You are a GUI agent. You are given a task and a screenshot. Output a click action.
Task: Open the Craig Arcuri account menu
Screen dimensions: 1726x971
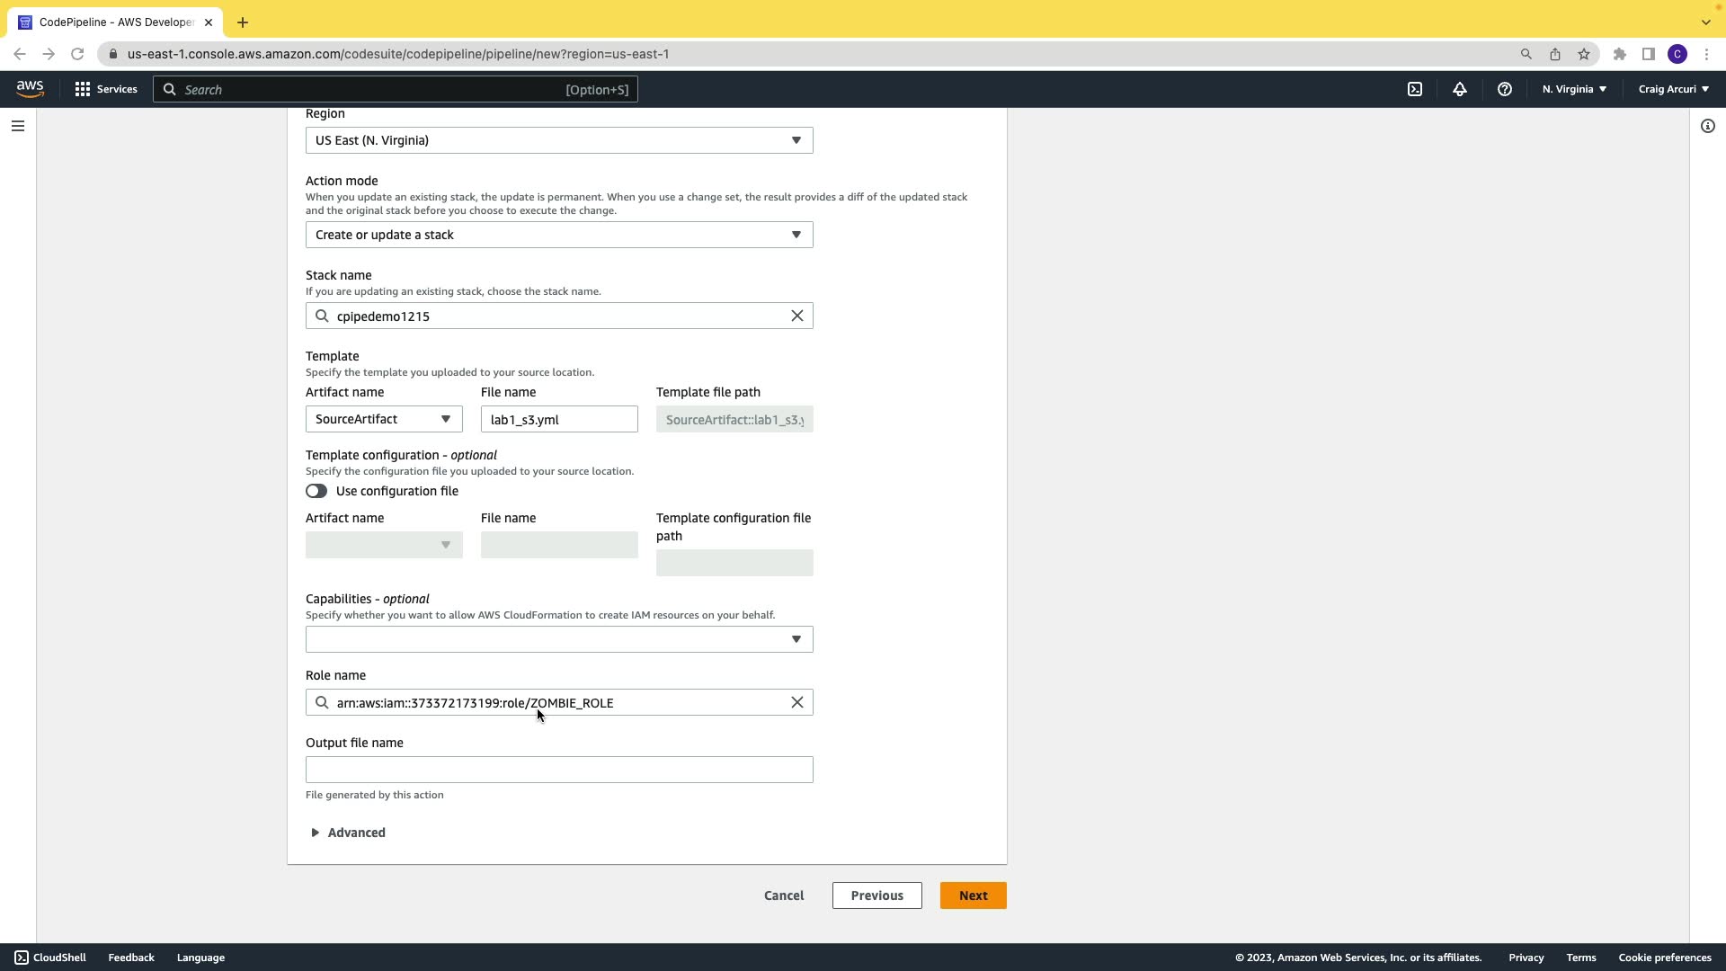pos(1673,89)
